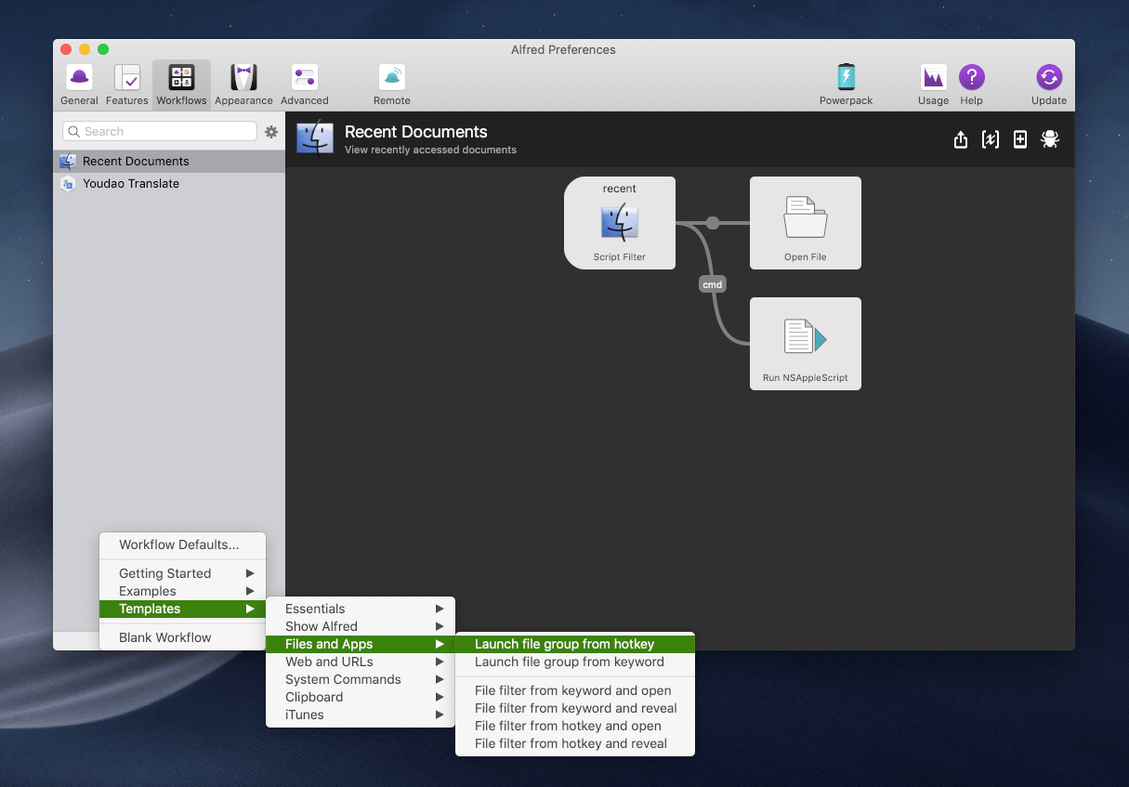Click the Recent Documents Finder header icon

(x=315, y=138)
